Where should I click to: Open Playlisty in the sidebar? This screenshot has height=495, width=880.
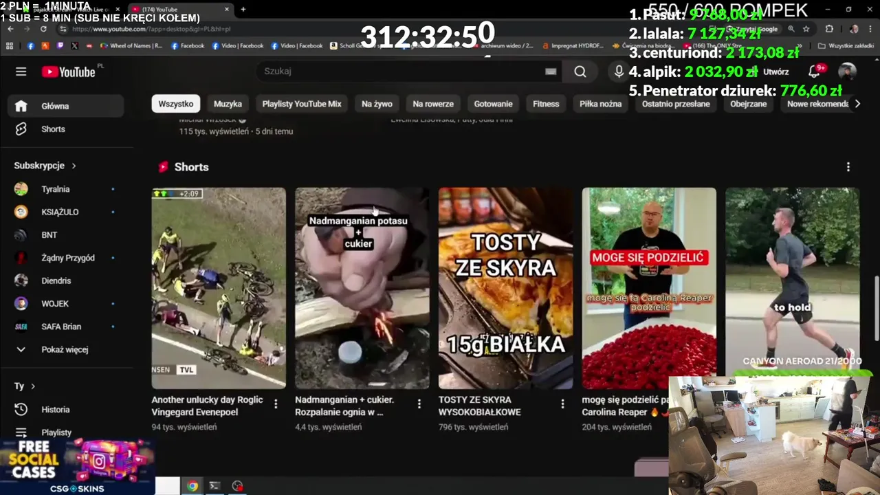click(66, 432)
